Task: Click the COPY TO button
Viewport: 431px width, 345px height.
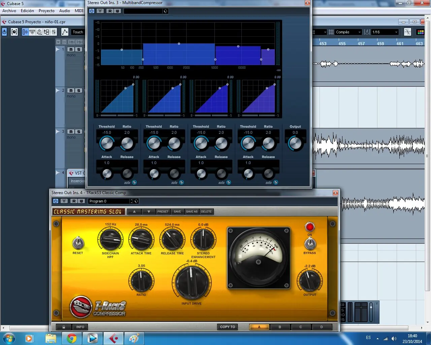Action: (x=228, y=327)
